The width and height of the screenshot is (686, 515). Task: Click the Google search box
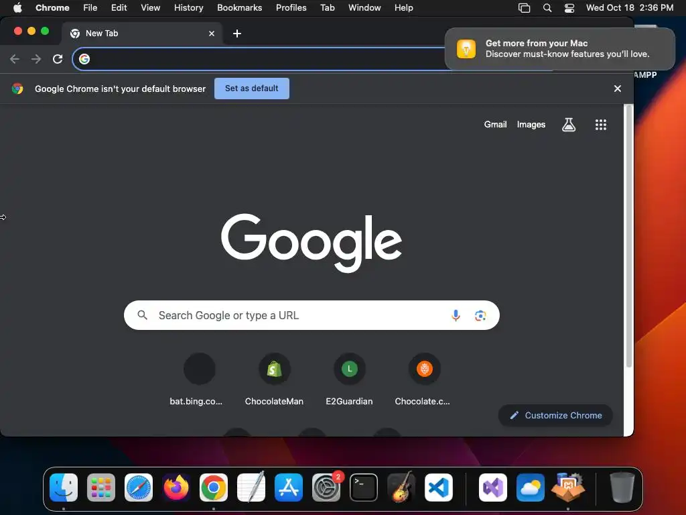312,315
